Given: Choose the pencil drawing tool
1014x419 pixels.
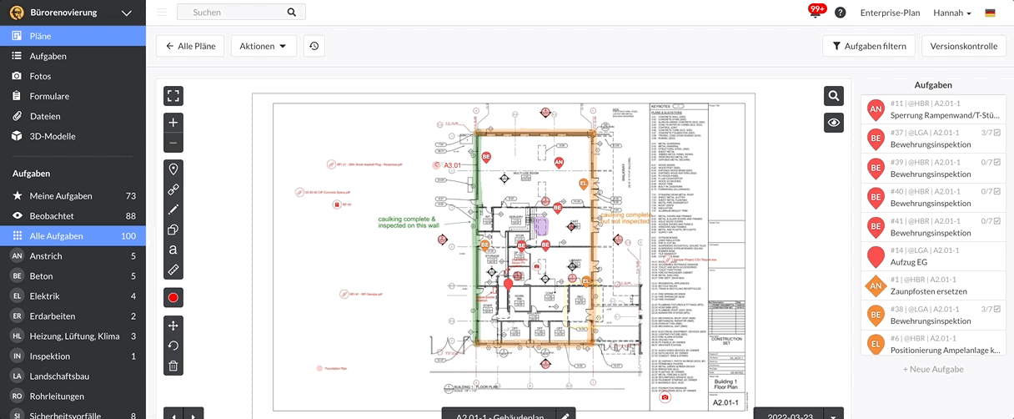Looking at the screenshot, I should [x=173, y=209].
